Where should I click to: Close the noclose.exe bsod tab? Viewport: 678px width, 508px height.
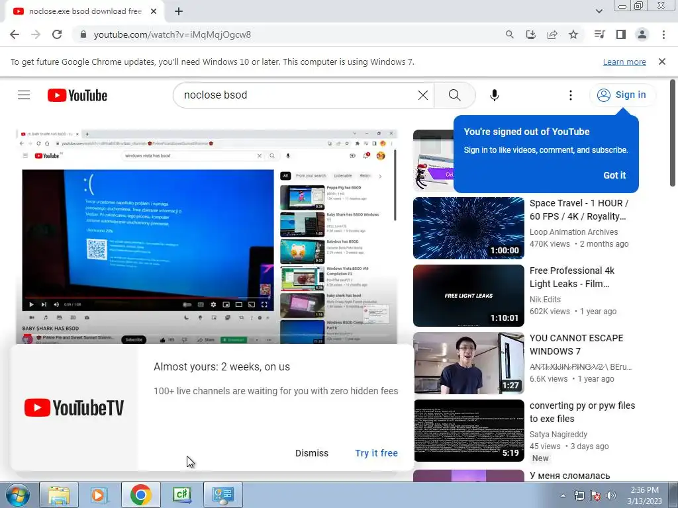154,11
